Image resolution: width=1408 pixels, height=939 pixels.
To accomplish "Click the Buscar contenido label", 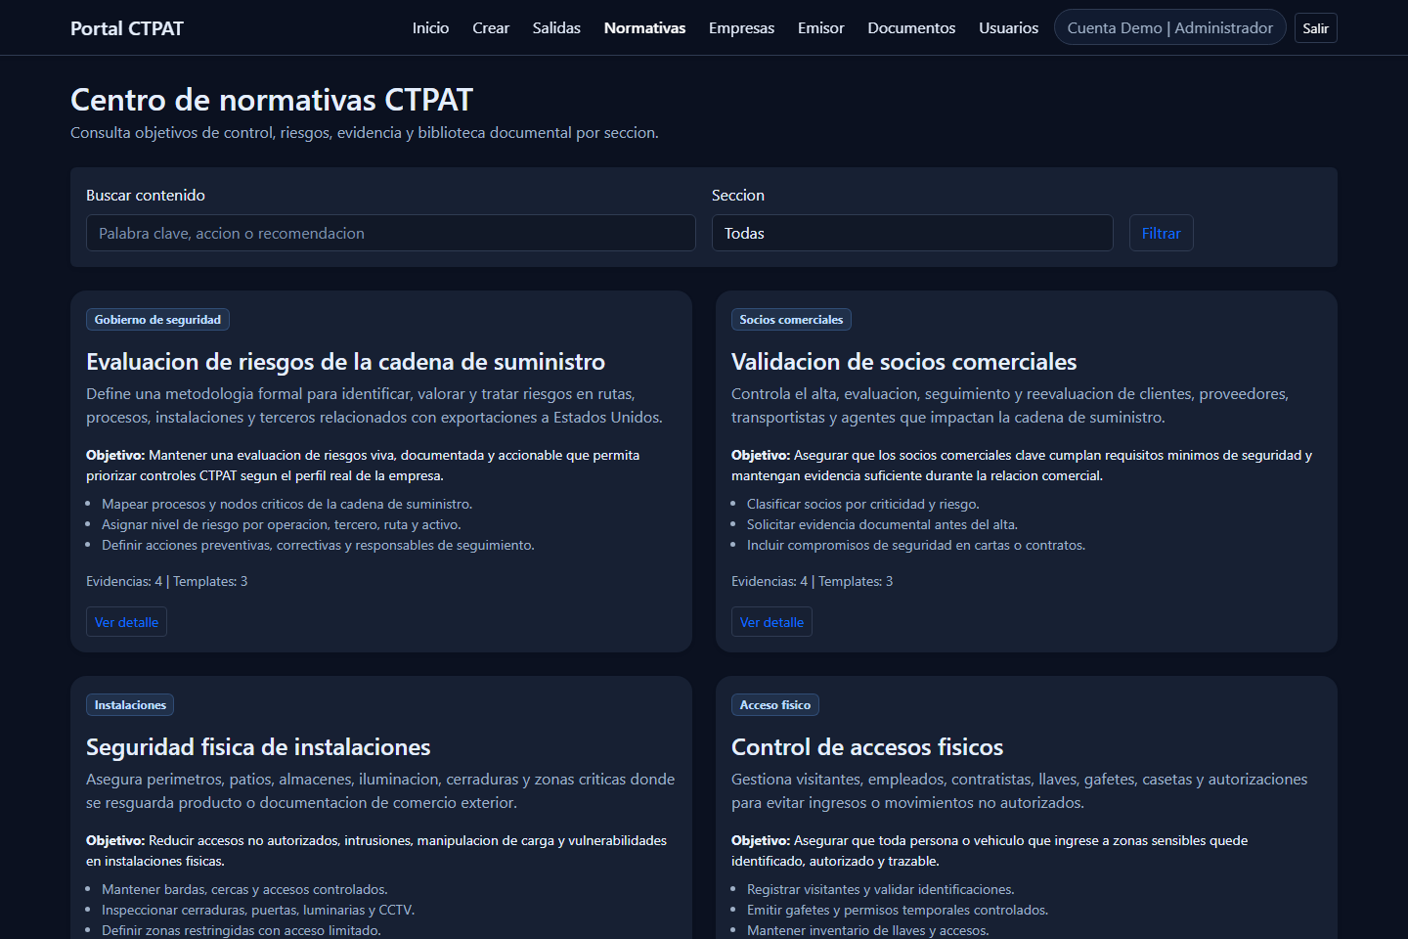I will [146, 195].
